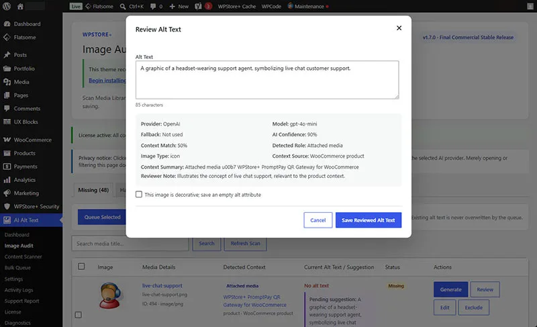Open License submenu item
537x327 pixels.
click(x=13, y=312)
